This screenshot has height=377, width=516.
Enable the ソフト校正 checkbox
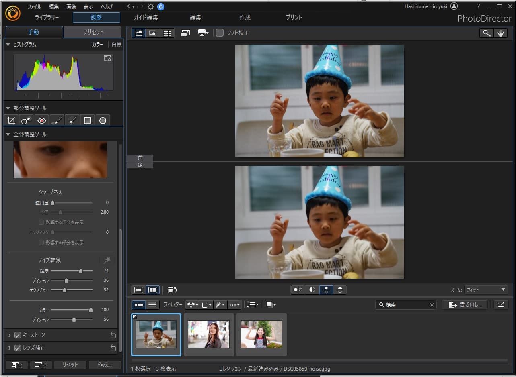click(220, 33)
